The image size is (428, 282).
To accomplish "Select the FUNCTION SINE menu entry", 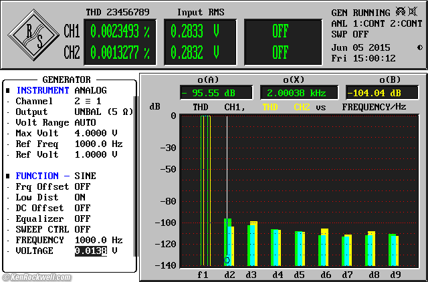I will click(x=85, y=176).
